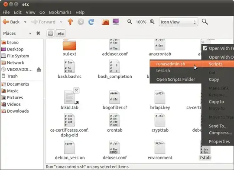The height and width of the screenshot is (170, 234).
Task: Select Network in the sidebar
Action: click(22, 63)
